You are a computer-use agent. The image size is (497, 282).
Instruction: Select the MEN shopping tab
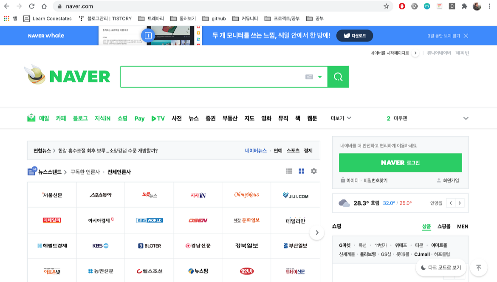pyautogui.click(x=463, y=226)
